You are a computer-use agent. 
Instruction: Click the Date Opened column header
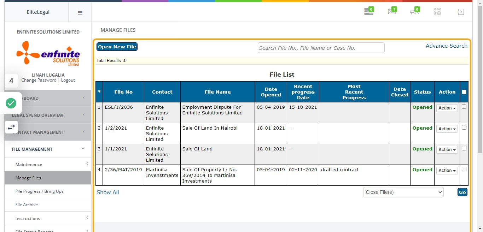(x=271, y=92)
